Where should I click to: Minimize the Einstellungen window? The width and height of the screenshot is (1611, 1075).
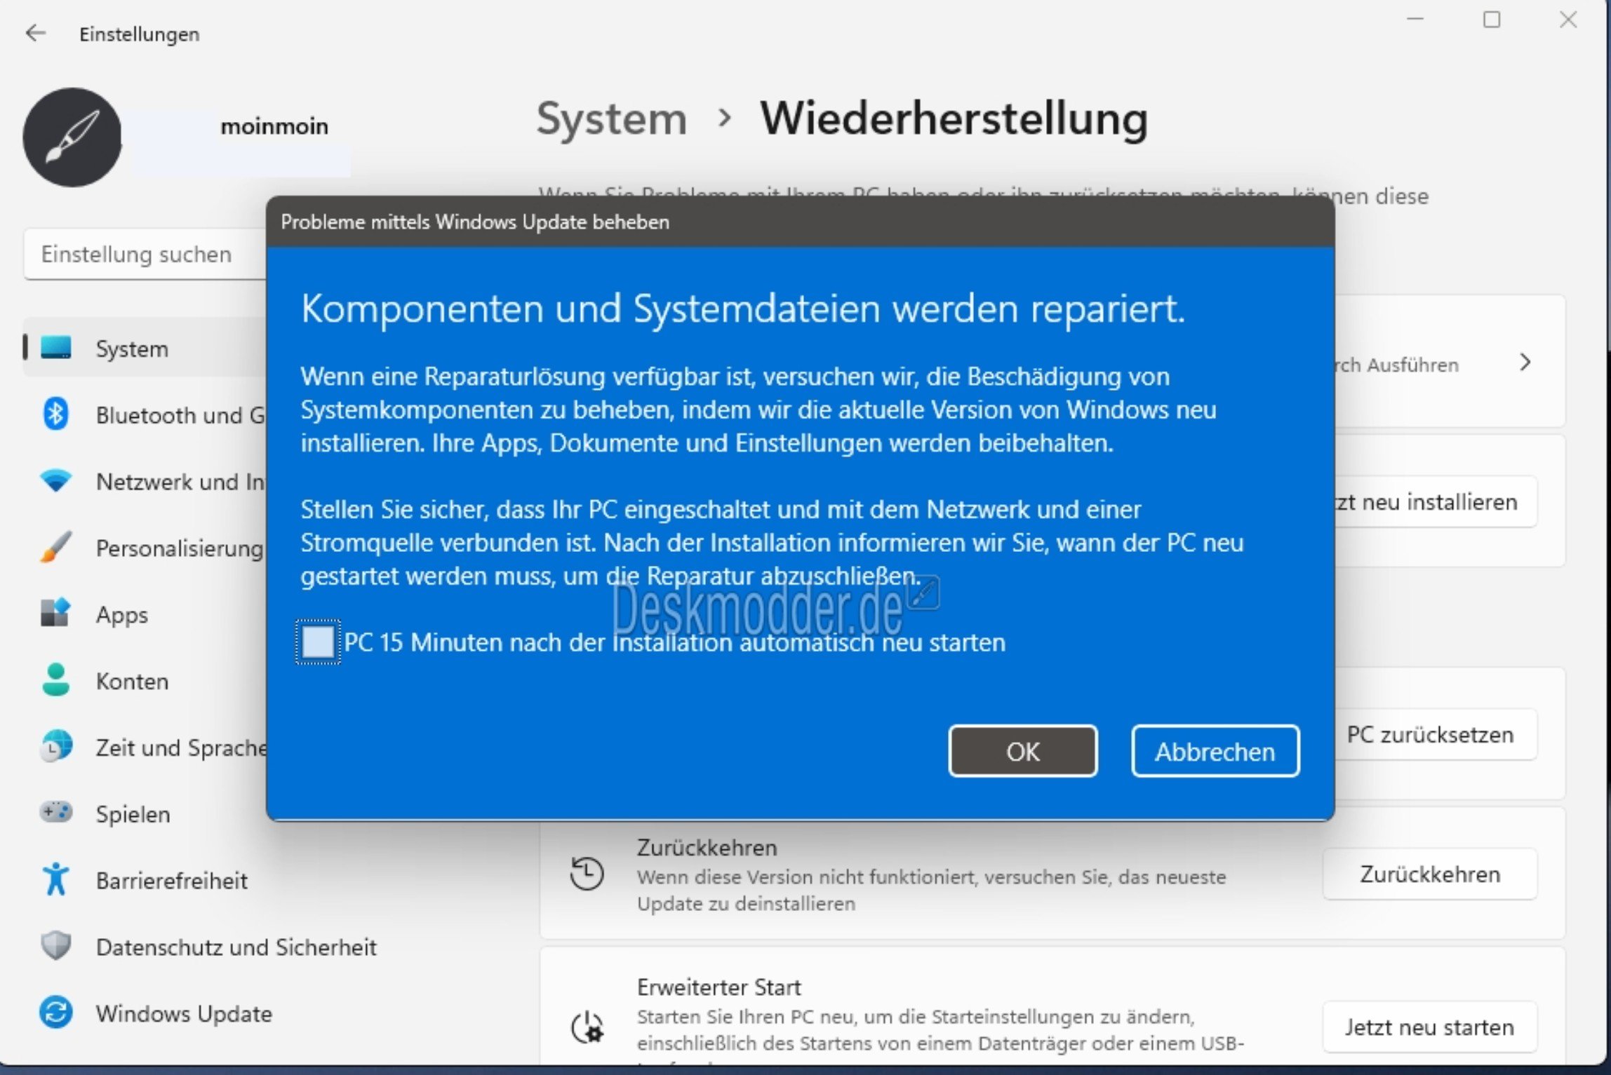click(x=1415, y=20)
